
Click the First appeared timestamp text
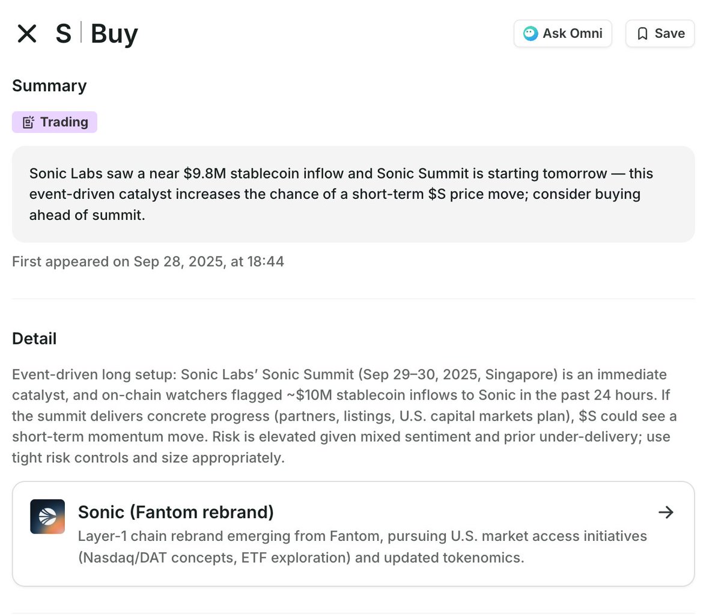tap(148, 261)
